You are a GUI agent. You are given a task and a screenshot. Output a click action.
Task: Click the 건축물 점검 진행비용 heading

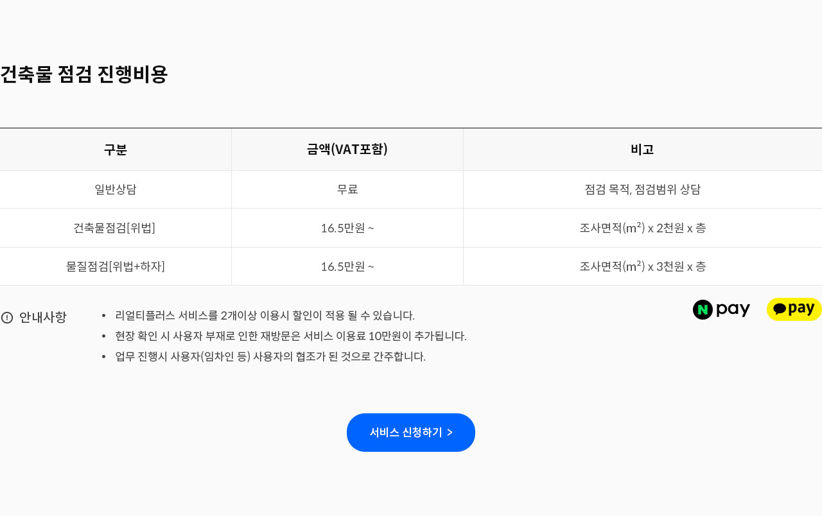pos(84,74)
